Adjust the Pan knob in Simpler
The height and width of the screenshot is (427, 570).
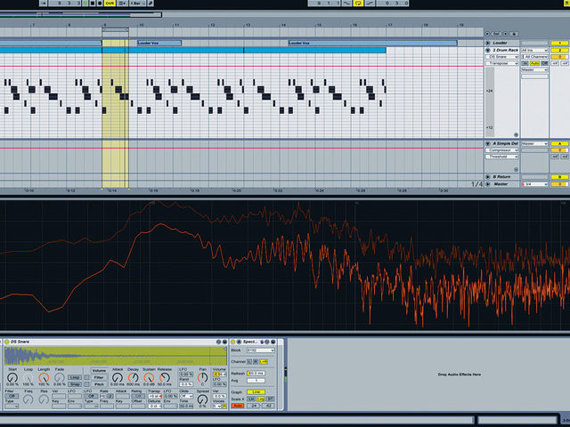pos(202,377)
